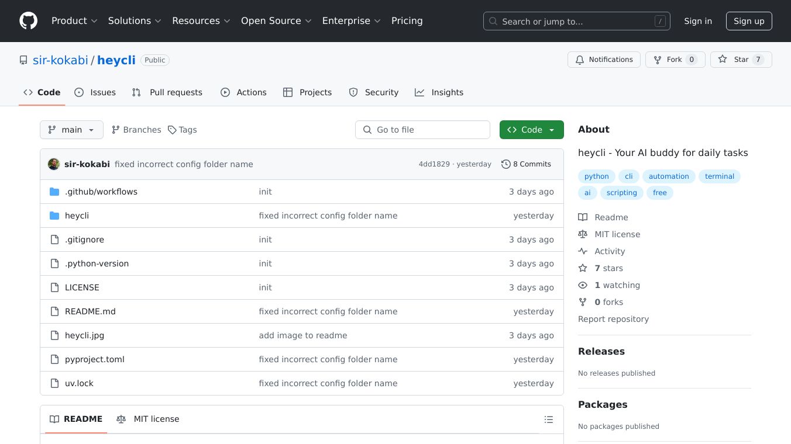
Task: Click the Sign up button
Action: [749, 21]
